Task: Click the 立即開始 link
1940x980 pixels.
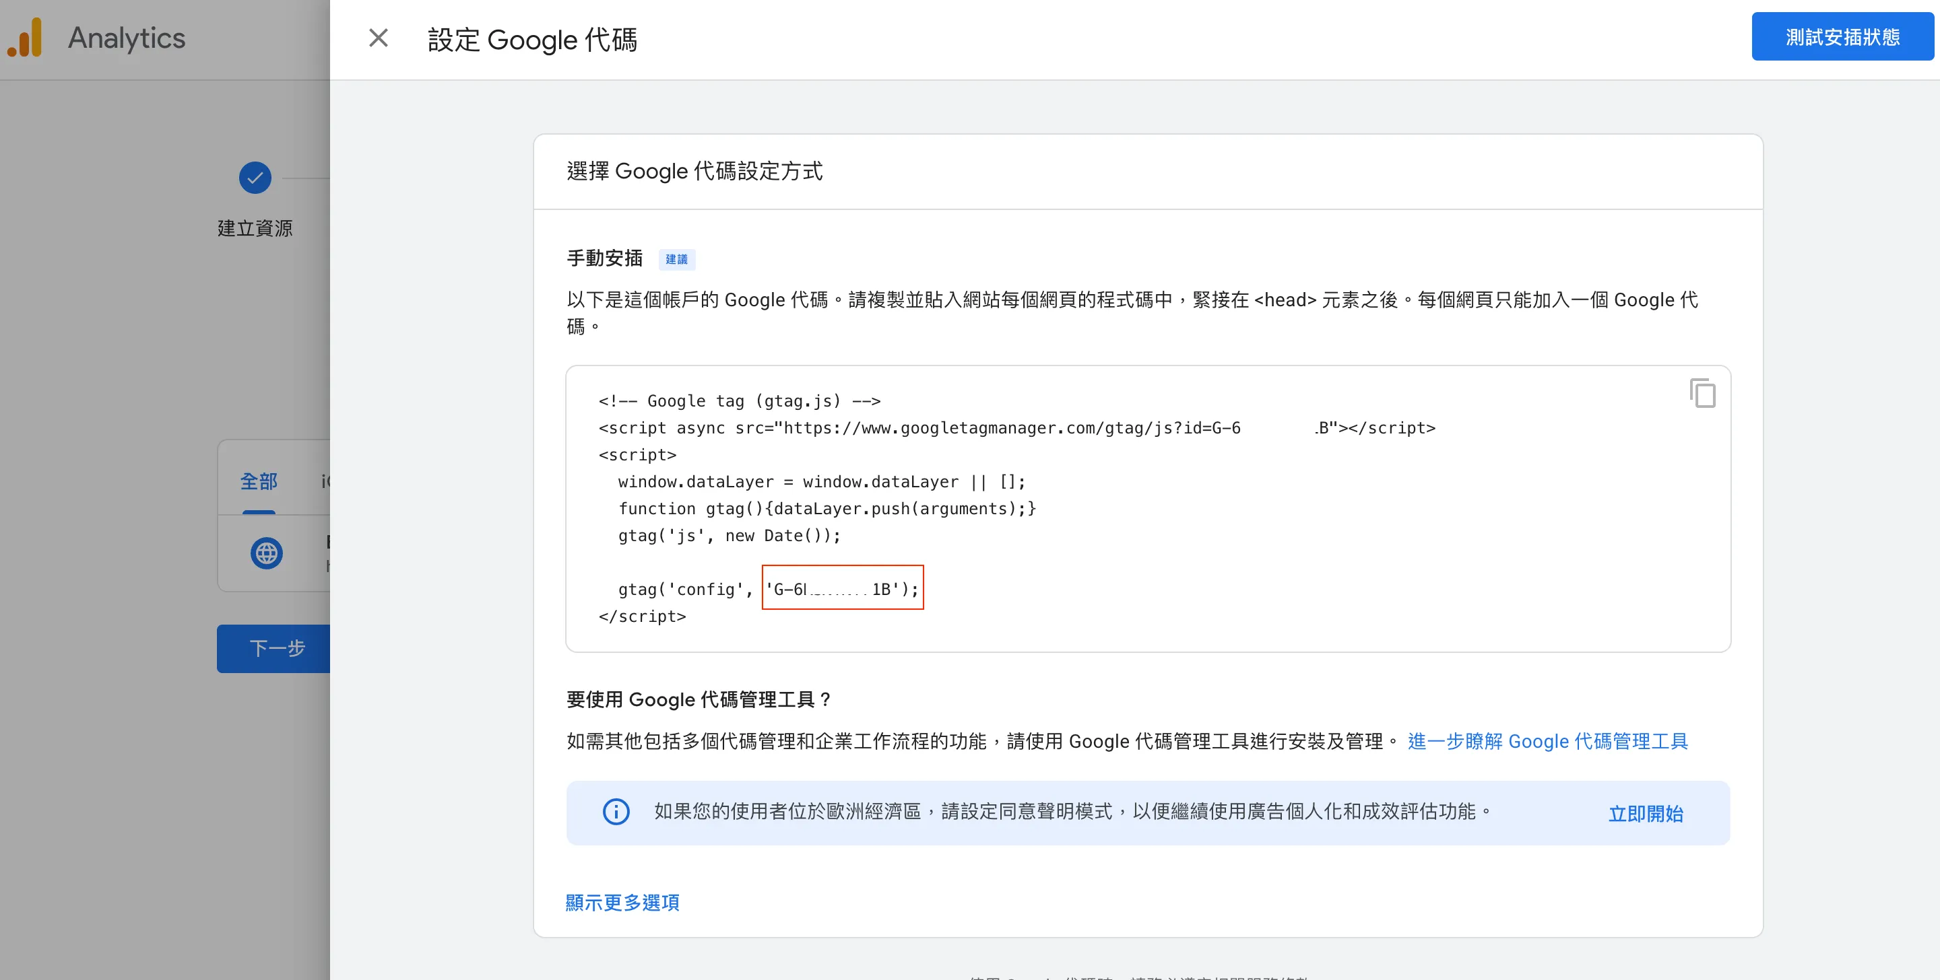Action: coord(1645,813)
